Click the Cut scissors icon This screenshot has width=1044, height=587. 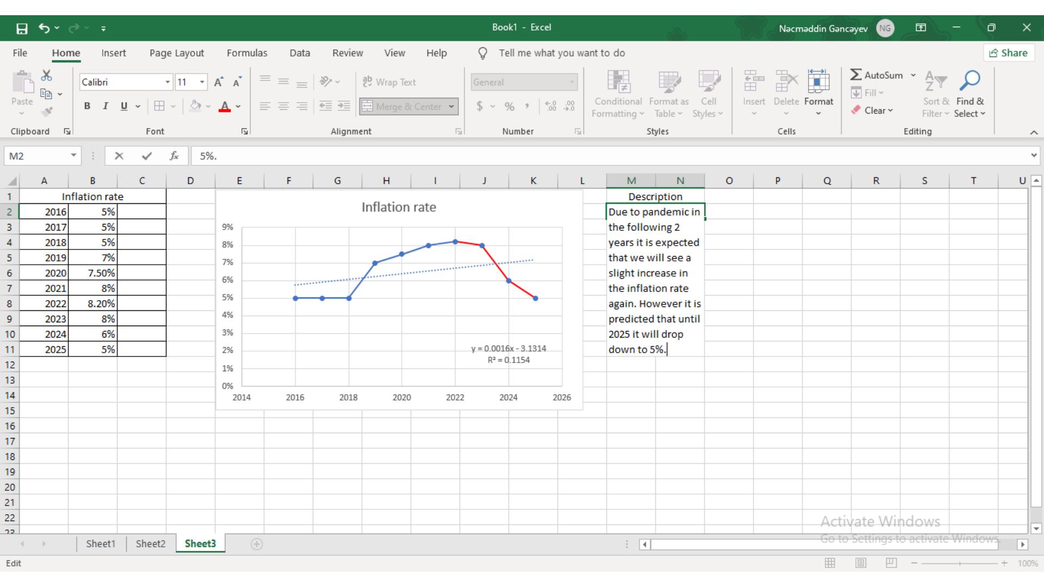[x=47, y=76]
